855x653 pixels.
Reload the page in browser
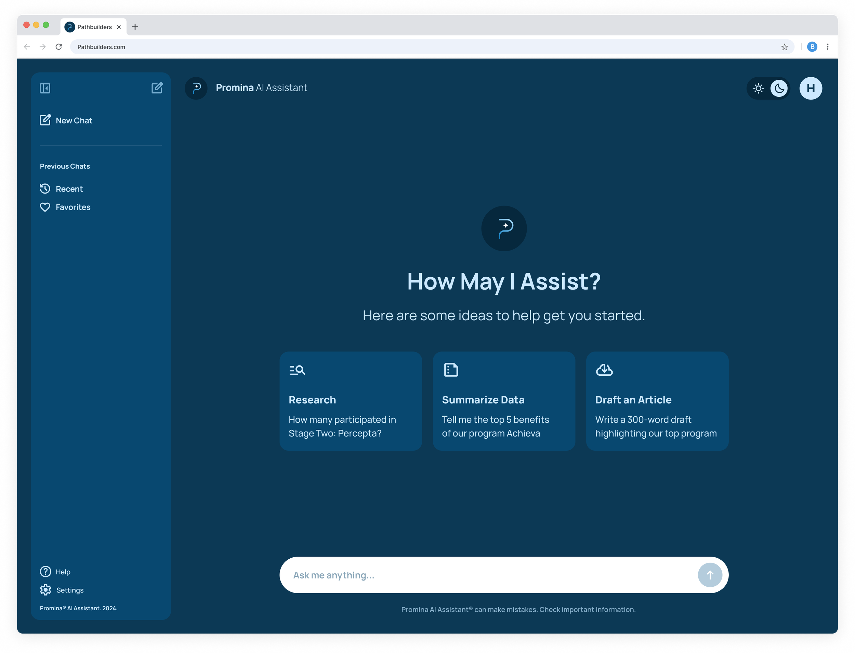[x=59, y=47]
